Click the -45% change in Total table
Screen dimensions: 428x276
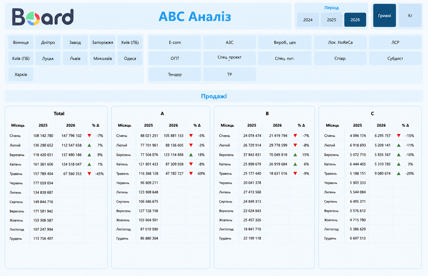pos(100,174)
